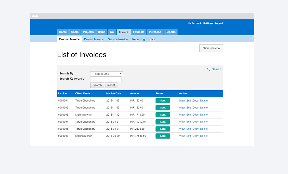The height and width of the screenshot is (174, 288).
Task: Open the Recurring Invoice sub-tab
Action: coord(143,39)
